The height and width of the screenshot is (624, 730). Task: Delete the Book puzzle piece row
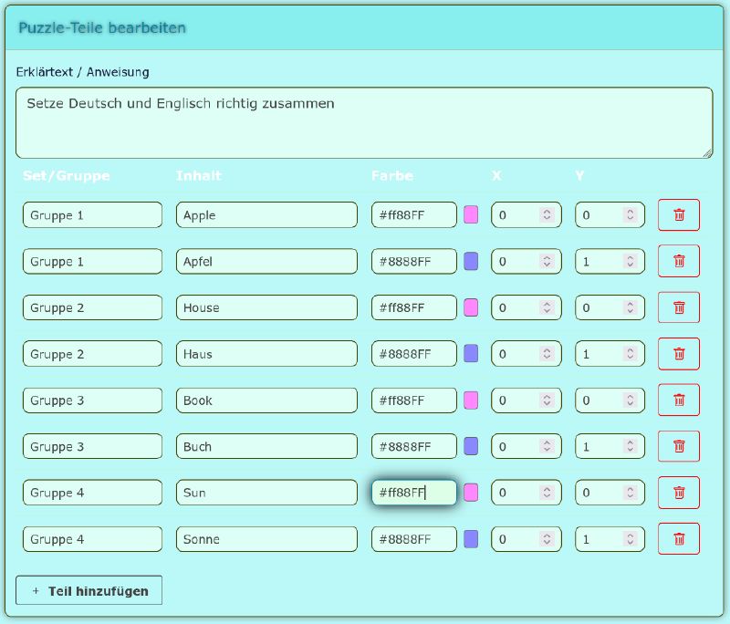pyautogui.click(x=679, y=400)
